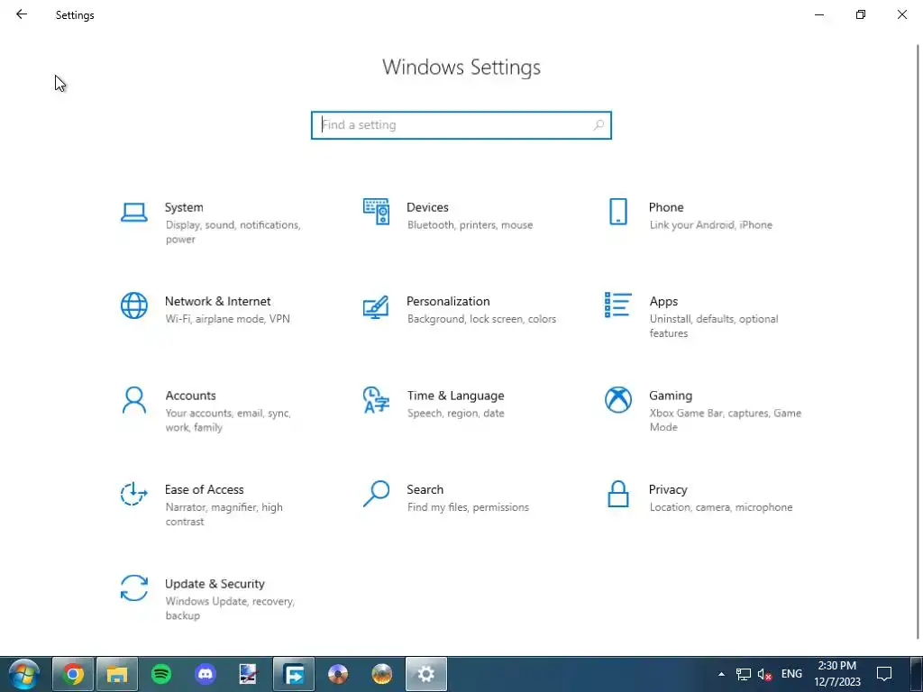Open the System settings laptop icon
Image resolution: width=923 pixels, height=692 pixels.
click(134, 213)
